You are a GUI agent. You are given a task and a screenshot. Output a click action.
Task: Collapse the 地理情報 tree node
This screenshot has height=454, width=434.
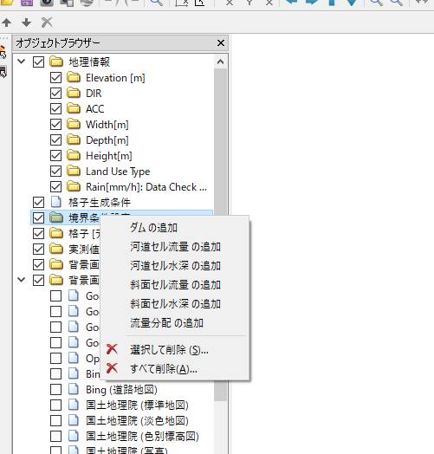coord(22,62)
